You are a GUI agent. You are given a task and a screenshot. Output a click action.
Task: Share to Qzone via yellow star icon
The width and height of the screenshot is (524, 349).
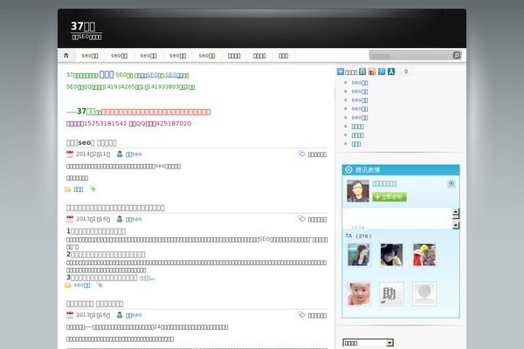click(362, 72)
